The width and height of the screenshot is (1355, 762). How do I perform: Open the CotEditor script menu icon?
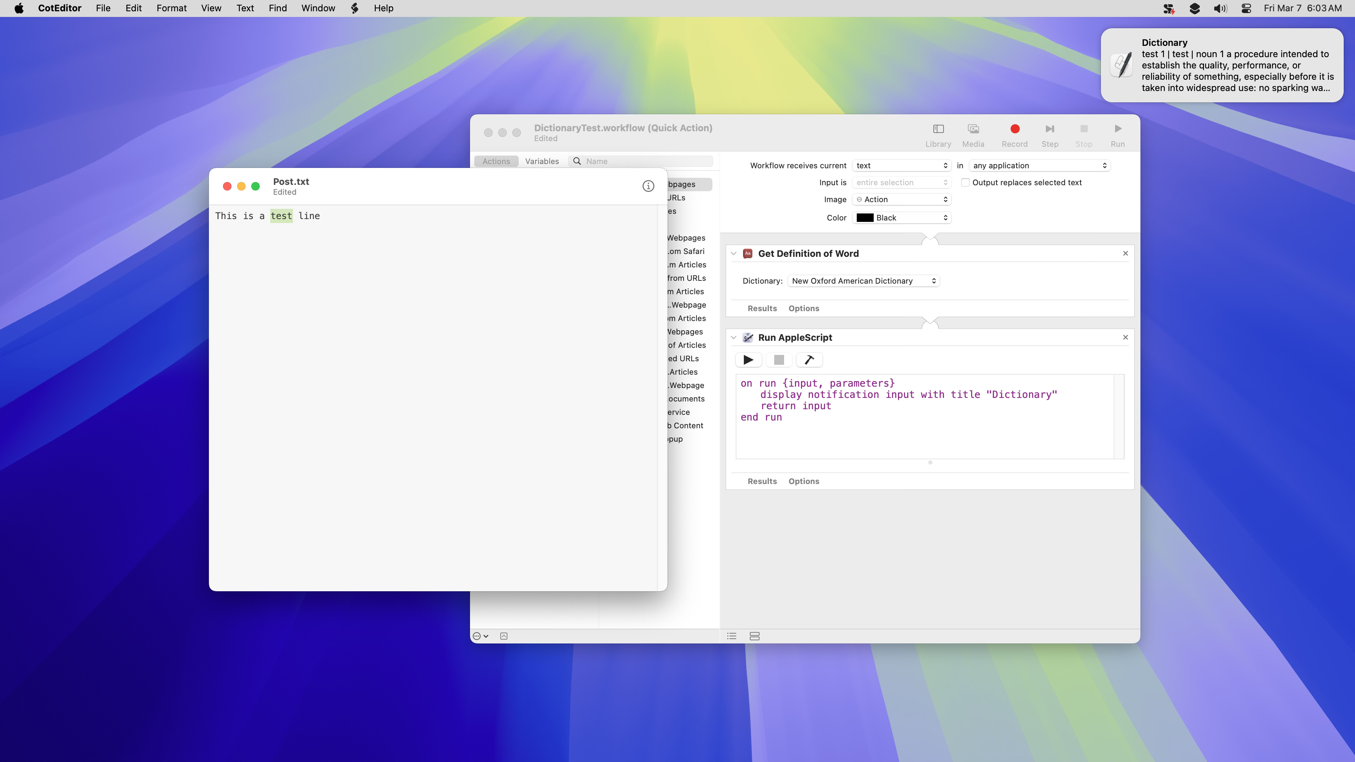pyautogui.click(x=355, y=8)
